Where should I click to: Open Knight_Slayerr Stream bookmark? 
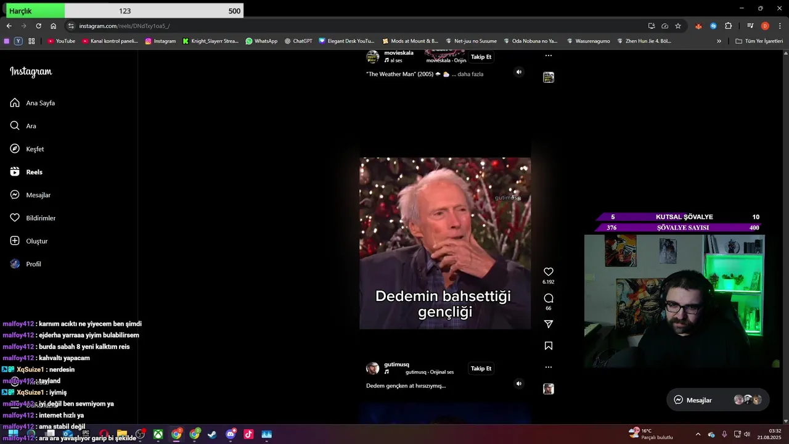[x=210, y=41]
